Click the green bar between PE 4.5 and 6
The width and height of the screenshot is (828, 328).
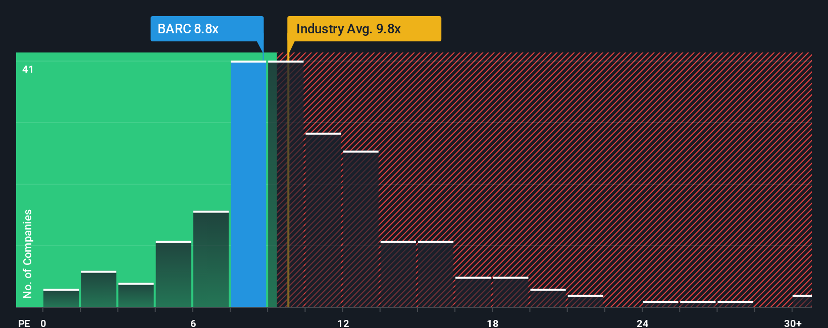(174, 274)
